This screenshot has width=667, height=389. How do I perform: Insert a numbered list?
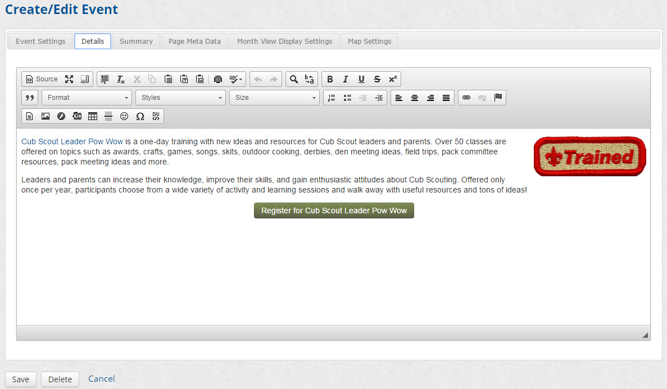[x=332, y=98]
